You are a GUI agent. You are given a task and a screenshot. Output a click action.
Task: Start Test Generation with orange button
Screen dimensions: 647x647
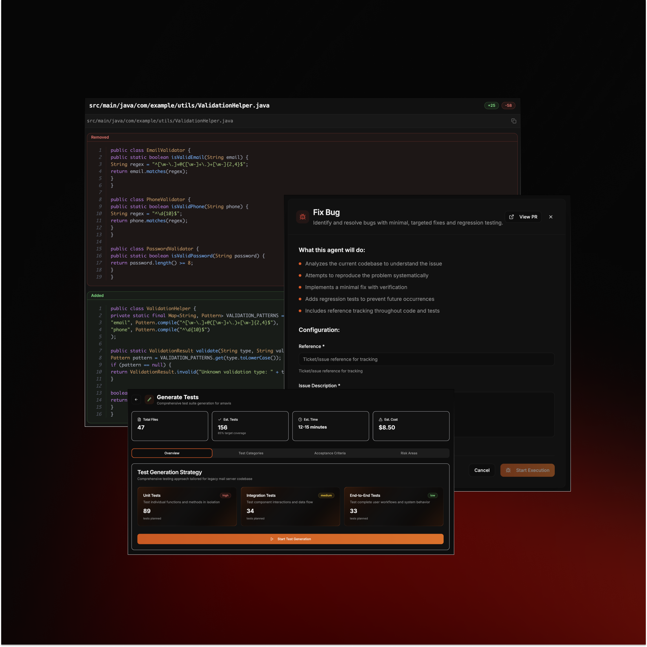[290, 539]
